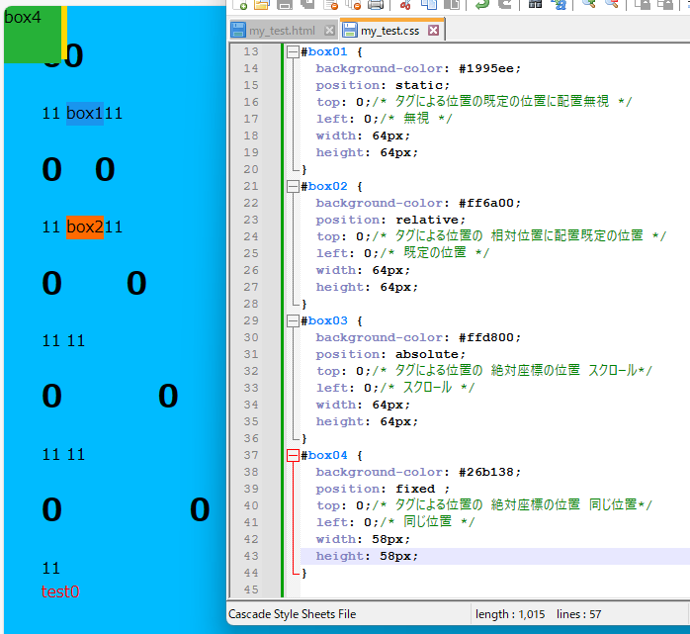
Task: Collapse the red #box04 fold marker
Action: tap(293, 456)
